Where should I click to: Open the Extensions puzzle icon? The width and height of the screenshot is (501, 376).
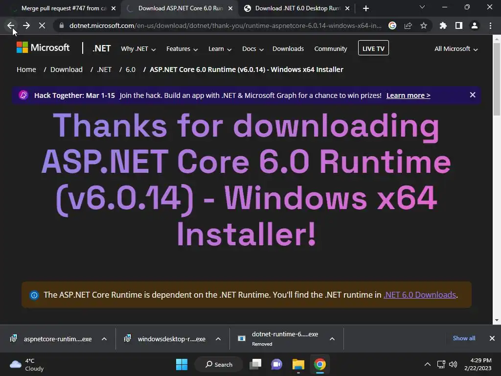click(x=443, y=25)
